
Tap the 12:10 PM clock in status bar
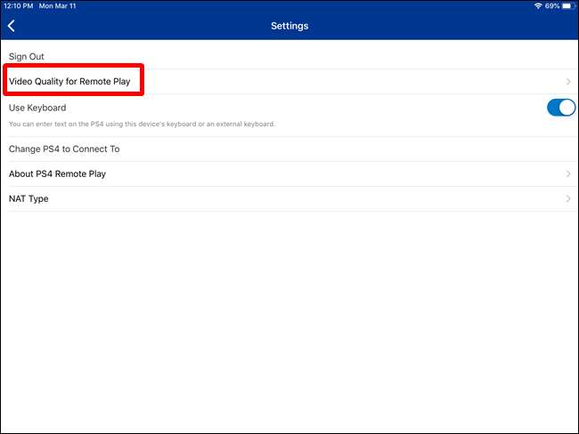coord(17,5)
